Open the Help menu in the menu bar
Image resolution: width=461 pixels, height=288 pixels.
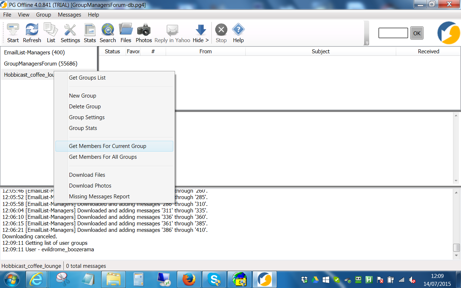click(x=93, y=15)
